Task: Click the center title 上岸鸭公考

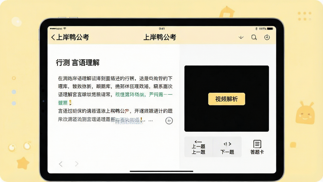Action: pyautogui.click(x=160, y=37)
